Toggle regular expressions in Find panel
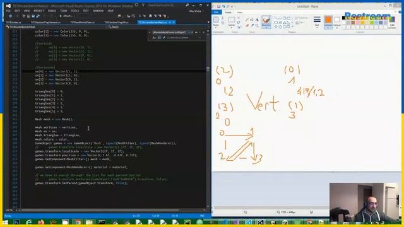The width and height of the screenshot is (404, 227). point(164,38)
